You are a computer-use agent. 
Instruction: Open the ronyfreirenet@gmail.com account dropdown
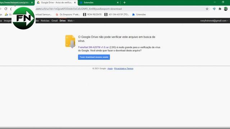(x=214, y=21)
